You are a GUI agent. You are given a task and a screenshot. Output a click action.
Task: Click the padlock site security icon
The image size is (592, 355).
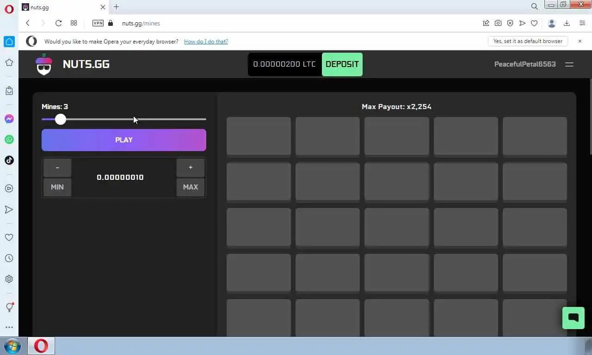tap(110, 23)
